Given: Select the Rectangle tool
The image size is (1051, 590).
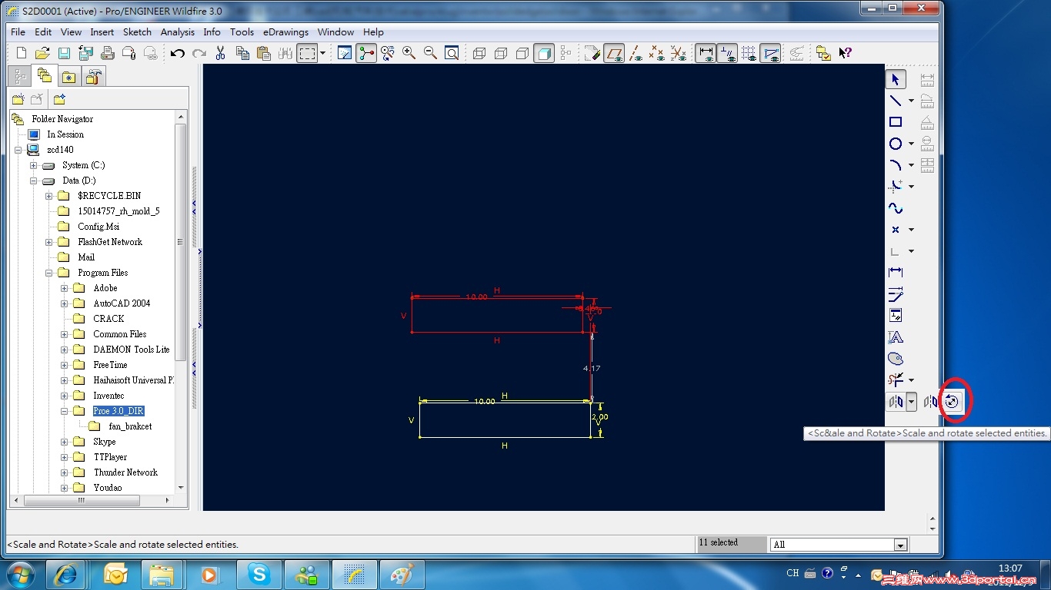Looking at the screenshot, I should (x=896, y=122).
